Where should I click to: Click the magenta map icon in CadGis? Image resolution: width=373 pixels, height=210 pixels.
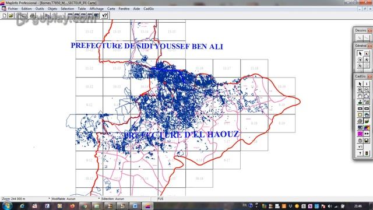(x=360, y=134)
